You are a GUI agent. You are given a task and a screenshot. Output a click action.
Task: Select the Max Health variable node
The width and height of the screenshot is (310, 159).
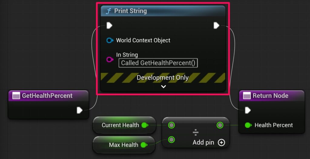click(124, 145)
